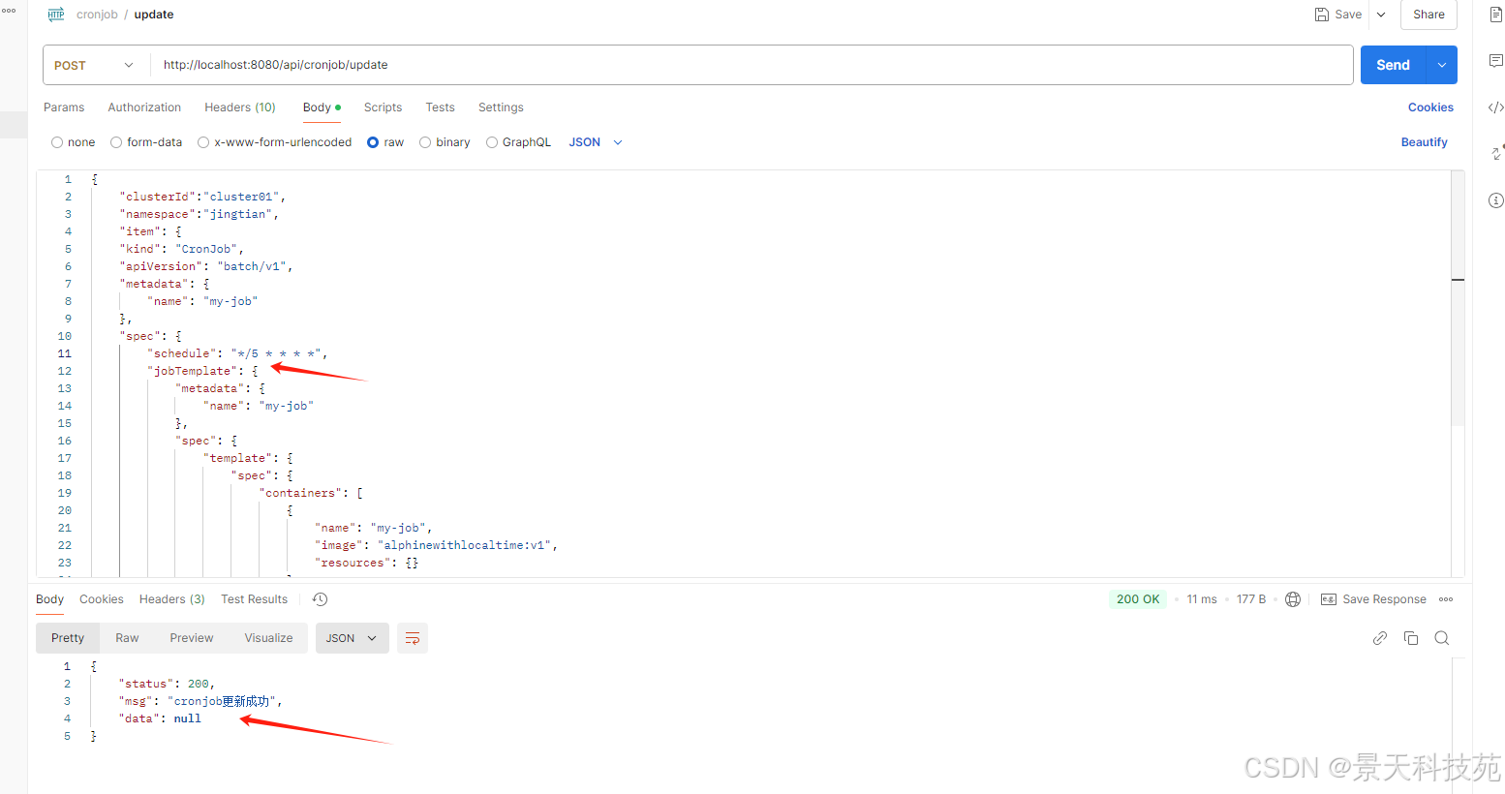
Task: Open the comments icon in right sidebar
Action: click(x=1495, y=61)
